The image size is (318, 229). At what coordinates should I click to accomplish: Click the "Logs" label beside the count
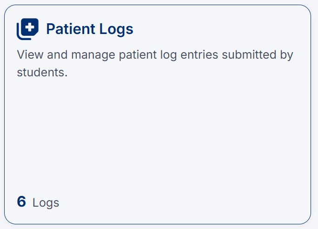click(x=46, y=203)
